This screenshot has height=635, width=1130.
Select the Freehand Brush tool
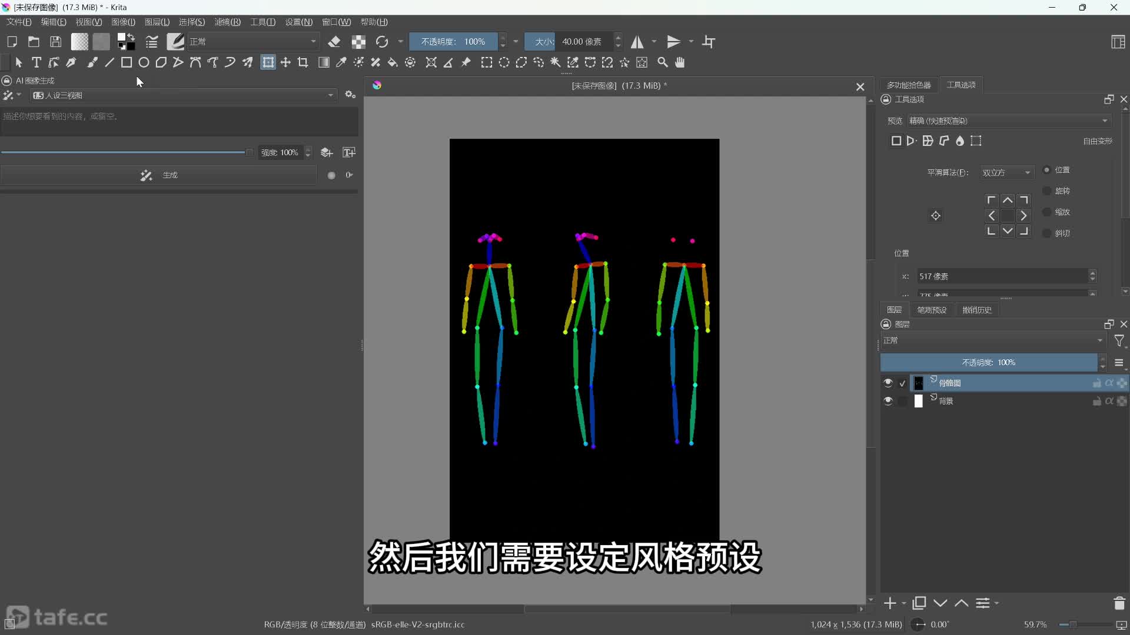[92, 62]
